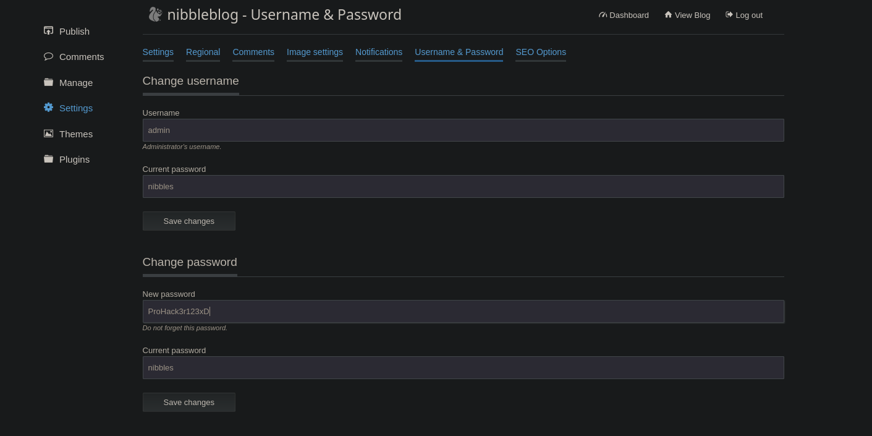Select the Username & Password tab
Viewport: 872px width, 436px height.
(x=459, y=52)
